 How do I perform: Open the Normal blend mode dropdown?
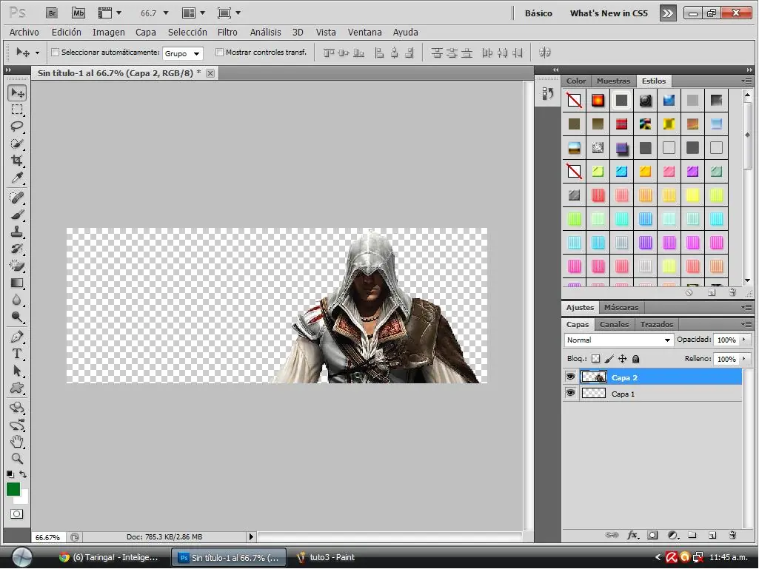pyautogui.click(x=618, y=340)
